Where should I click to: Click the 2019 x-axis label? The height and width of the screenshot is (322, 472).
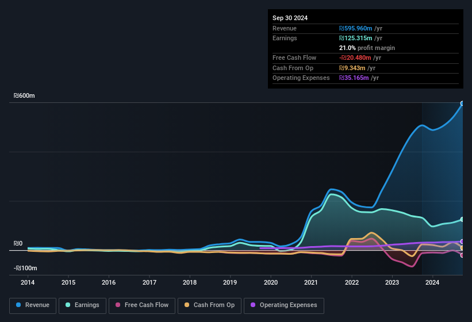230,282
